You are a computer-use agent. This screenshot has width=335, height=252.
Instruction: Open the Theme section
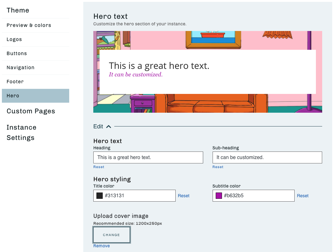point(18,10)
